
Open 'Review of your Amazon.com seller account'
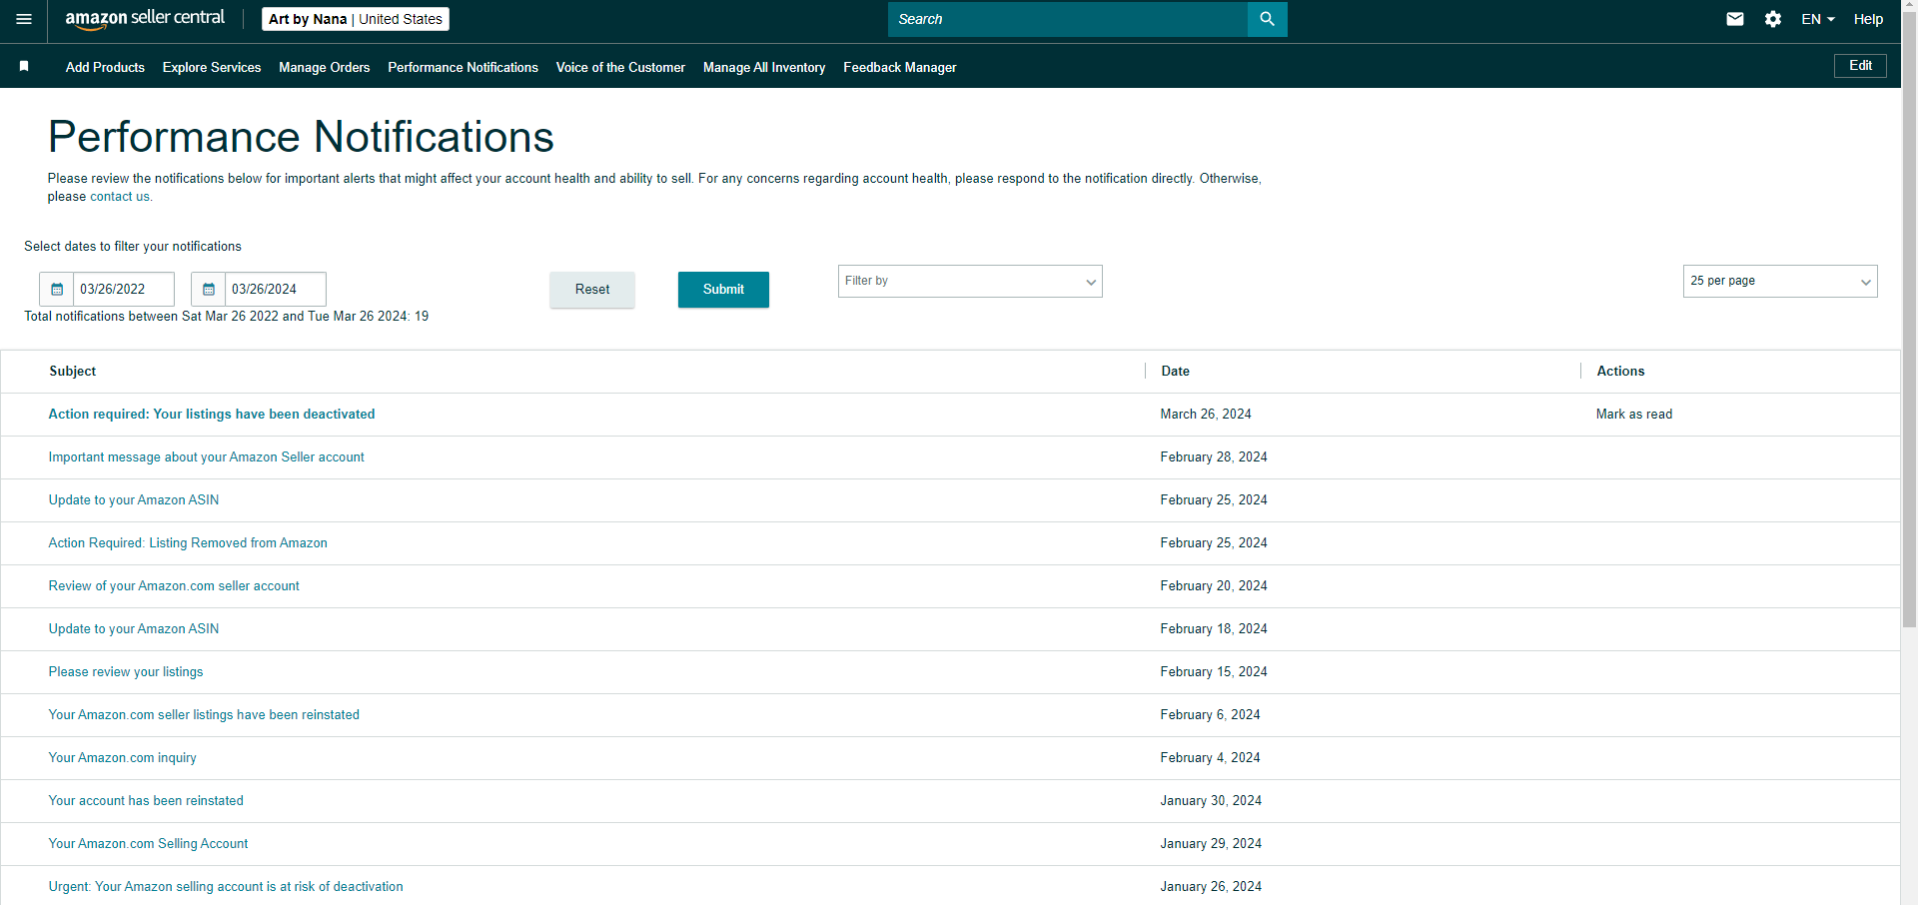(x=174, y=586)
